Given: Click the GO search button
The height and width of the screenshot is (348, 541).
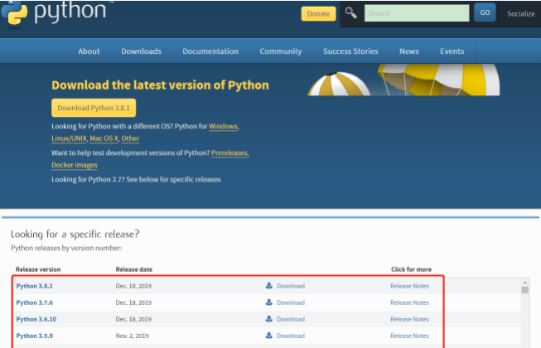Looking at the screenshot, I should click(x=485, y=13).
